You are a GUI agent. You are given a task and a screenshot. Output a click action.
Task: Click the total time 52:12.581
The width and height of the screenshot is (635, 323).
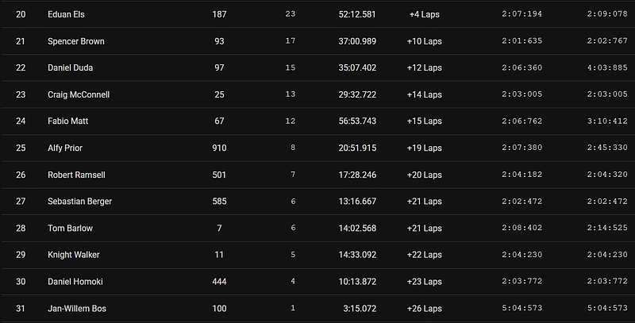point(356,15)
